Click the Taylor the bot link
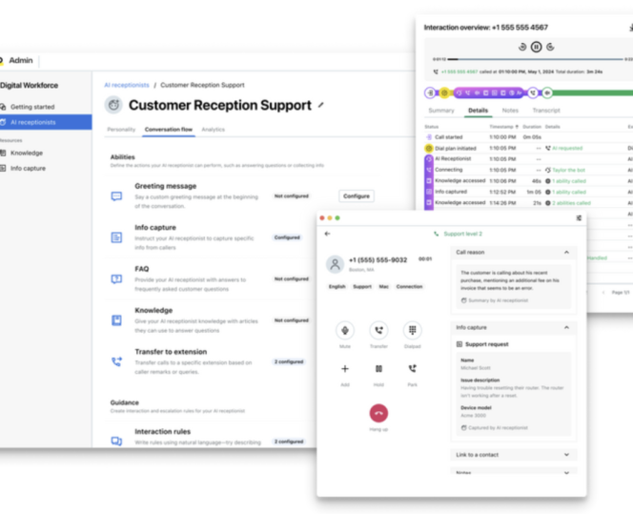This screenshot has height=514, width=633. [x=568, y=170]
